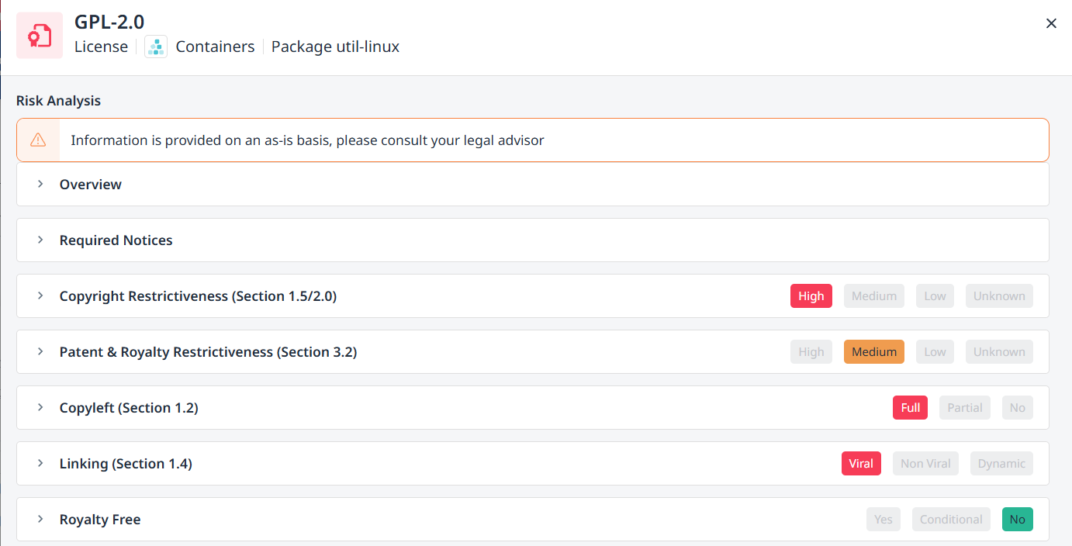Open the Package util-linux breadcrumb item
The image size is (1072, 546).
[x=335, y=47]
